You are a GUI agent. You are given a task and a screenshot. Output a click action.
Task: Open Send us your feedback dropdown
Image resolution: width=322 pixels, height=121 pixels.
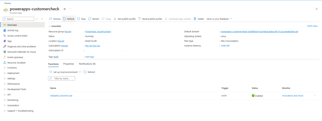click(x=219, y=19)
